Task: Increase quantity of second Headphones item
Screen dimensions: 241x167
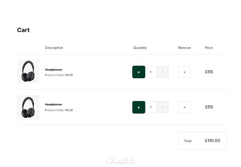Action: (139, 107)
